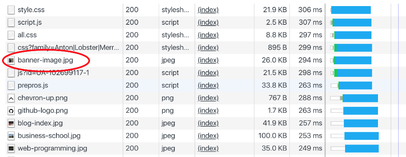Open the (index) initiator for style.css
Viewport: 406px width, 157px height.
208,10
